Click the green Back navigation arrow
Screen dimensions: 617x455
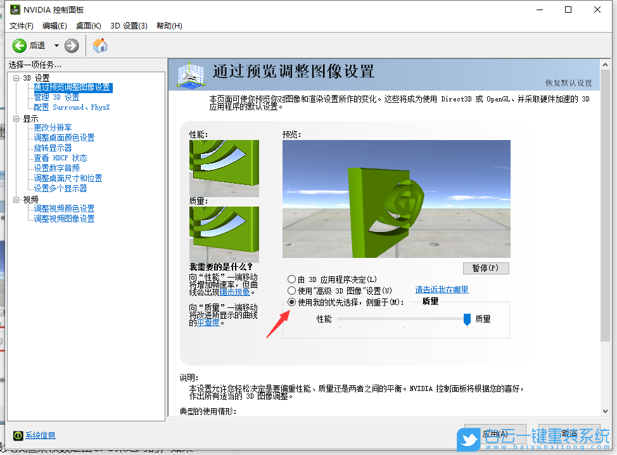point(19,45)
